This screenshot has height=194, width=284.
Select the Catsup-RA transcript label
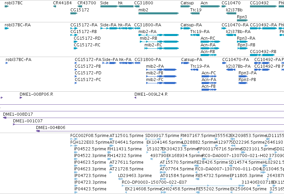tap(191, 25)
